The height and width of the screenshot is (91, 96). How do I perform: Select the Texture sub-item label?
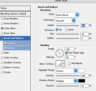click(11, 48)
